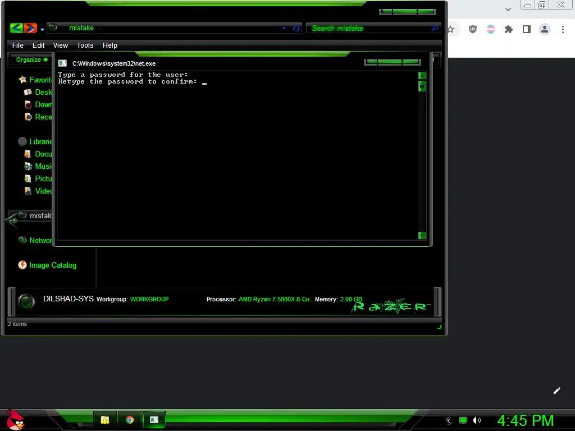Expand the address bar history dropdown arrow
Screen dimensions: 575x431
[284, 28]
